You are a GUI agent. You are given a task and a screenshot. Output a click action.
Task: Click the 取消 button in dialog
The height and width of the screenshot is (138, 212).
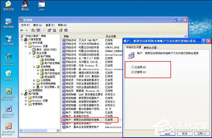[x=185, y=133]
